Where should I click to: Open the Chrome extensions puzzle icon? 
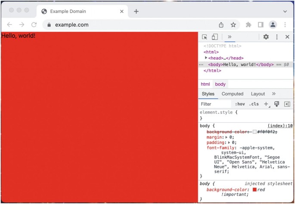coord(248,25)
